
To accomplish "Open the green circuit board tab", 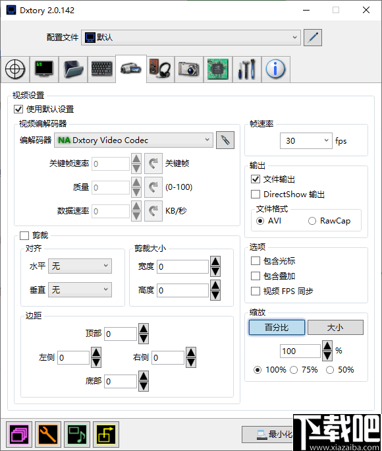I will pyautogui.click(x=218, y=69).
